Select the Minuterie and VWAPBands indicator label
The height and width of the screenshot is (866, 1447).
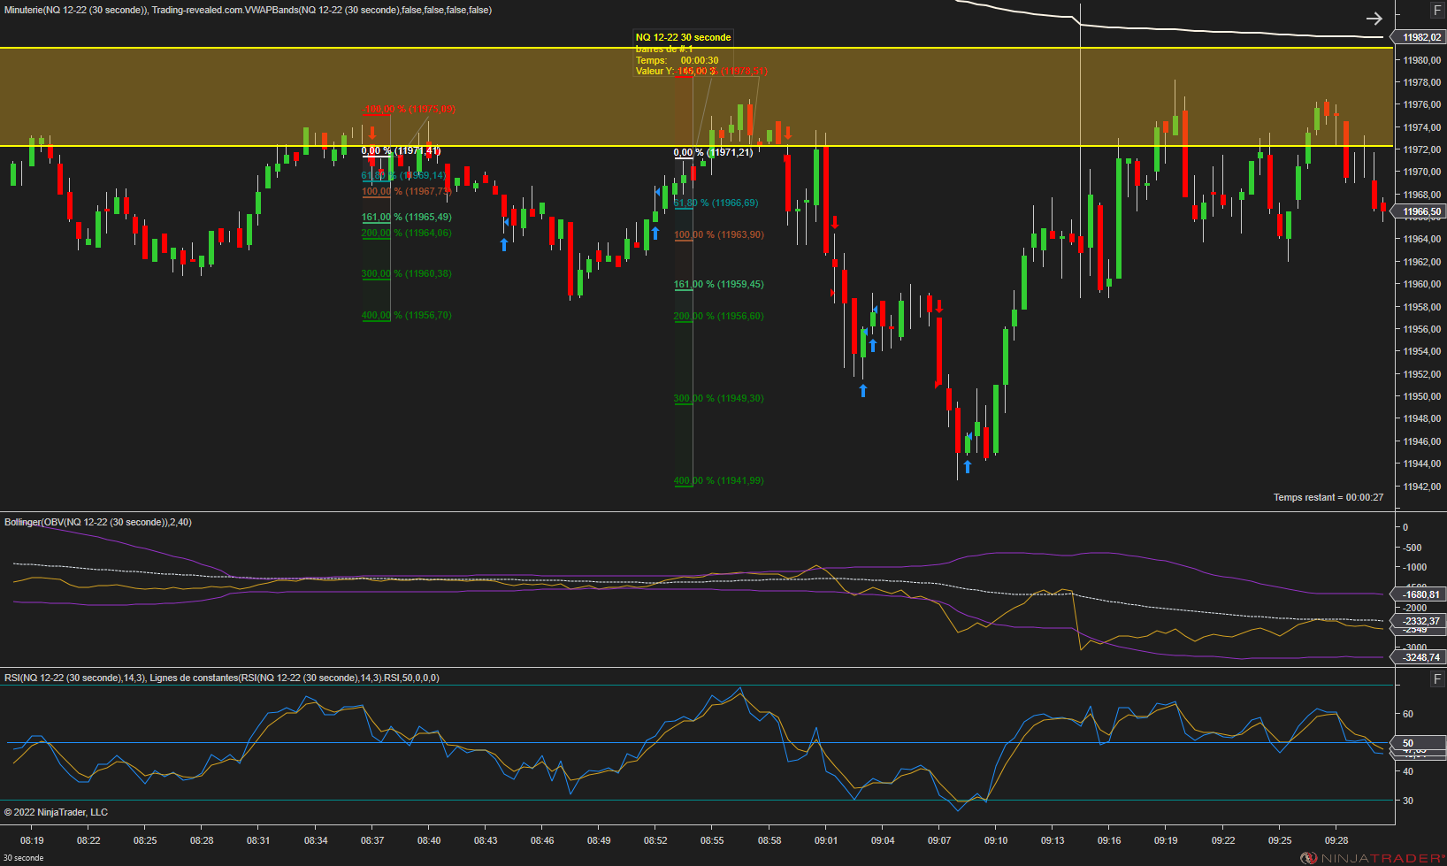[x=248, y=10]
